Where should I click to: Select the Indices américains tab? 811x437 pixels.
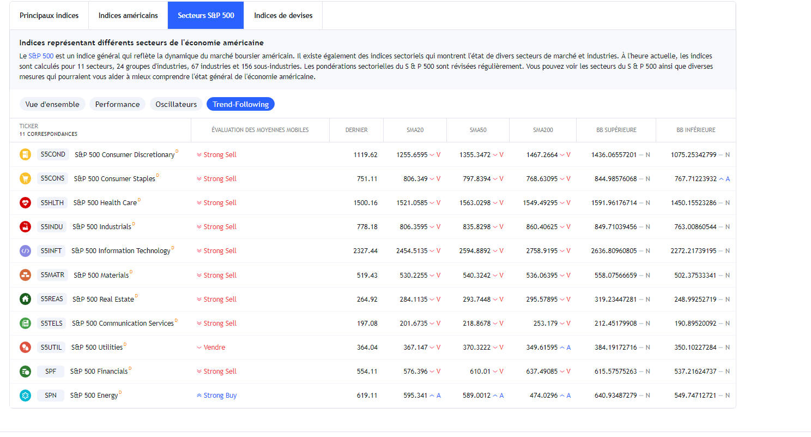[128, 15]
